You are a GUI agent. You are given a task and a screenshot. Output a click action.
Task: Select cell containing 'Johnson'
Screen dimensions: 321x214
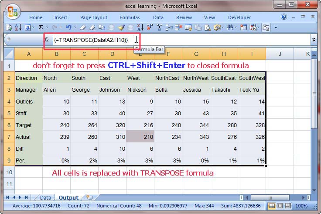click(x=112, y=90)
